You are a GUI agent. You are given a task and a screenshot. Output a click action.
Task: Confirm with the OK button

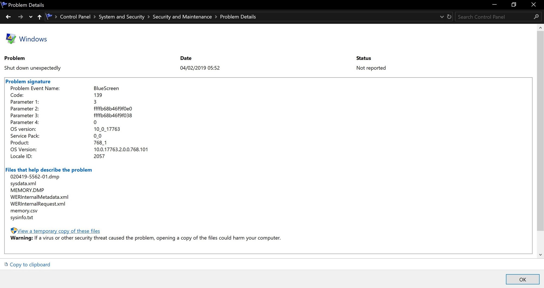[523, 280]
